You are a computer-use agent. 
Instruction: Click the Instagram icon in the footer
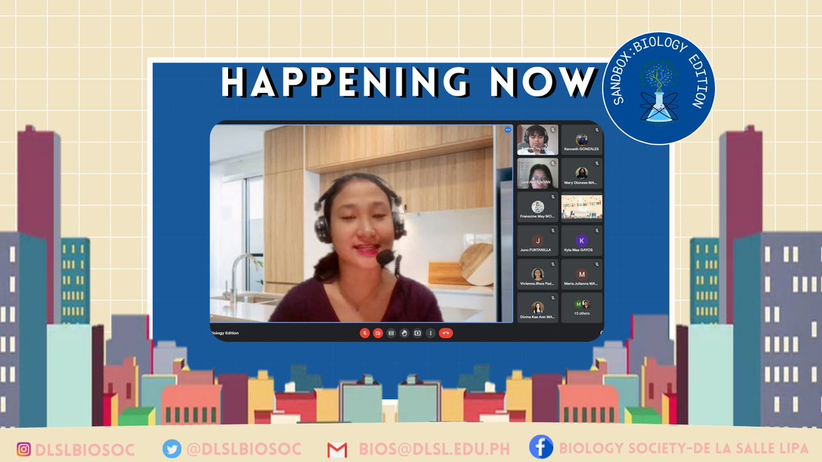click(25, 450)
